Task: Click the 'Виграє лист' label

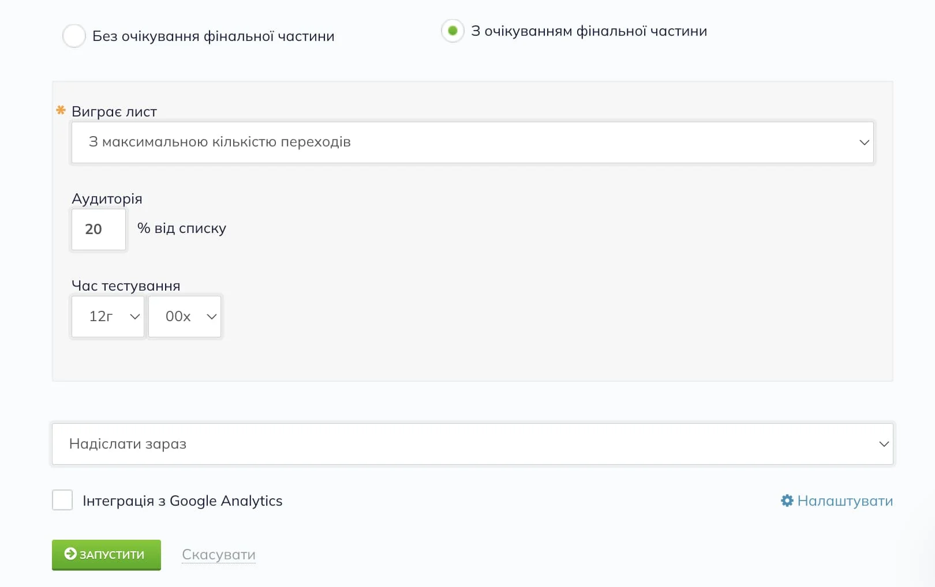Action: [x=114, y=111]
